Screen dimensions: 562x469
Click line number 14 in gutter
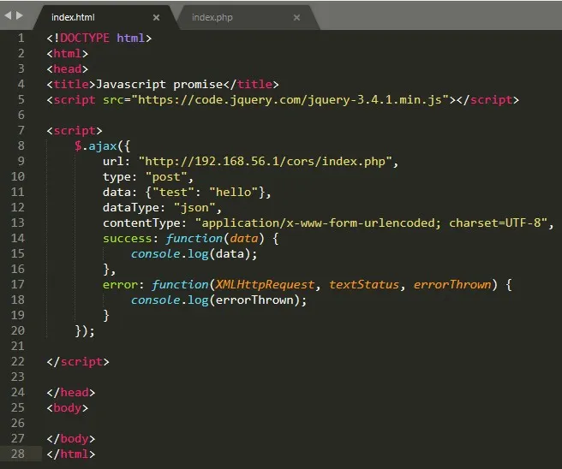click(x=18, y=238)
